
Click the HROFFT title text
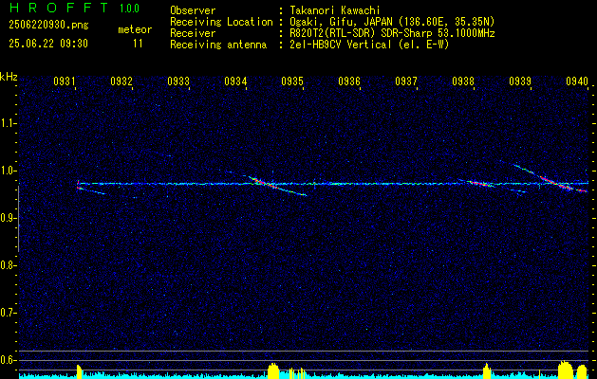coord(60,8)
